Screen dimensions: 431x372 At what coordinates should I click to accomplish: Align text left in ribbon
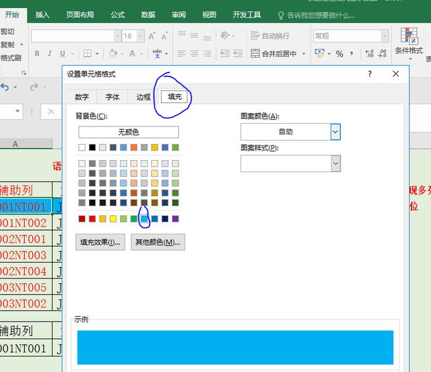(181, 53)
